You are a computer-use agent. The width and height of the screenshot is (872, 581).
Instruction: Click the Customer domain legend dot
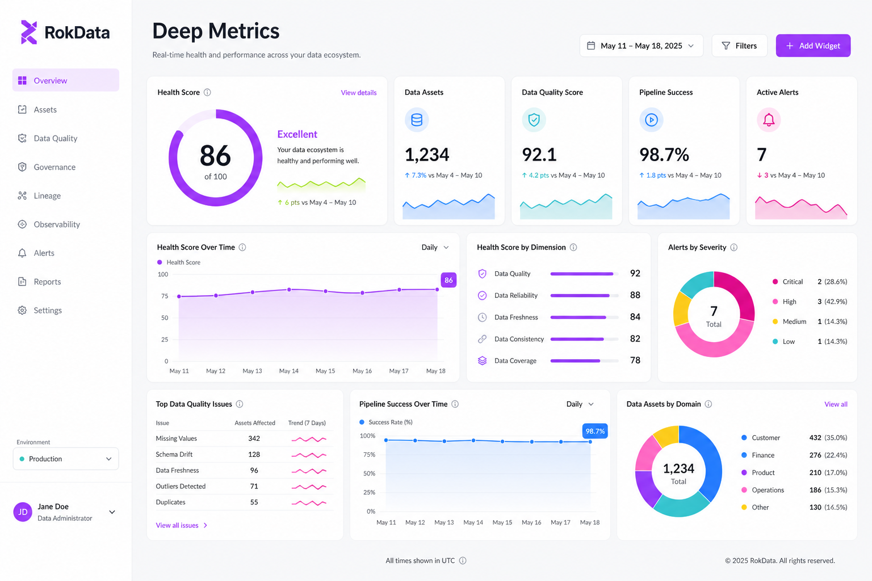coord(744,437)
